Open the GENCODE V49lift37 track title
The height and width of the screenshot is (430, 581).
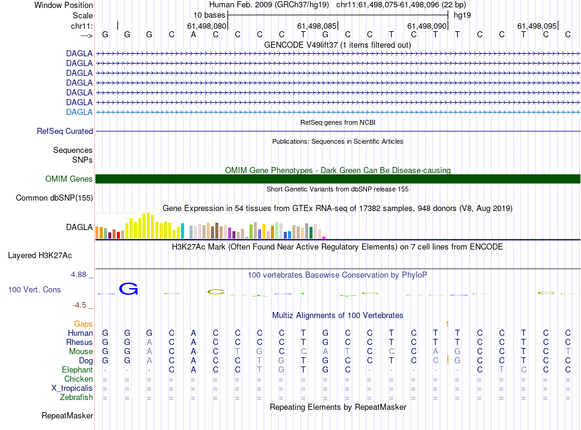(x=338, y=45)
